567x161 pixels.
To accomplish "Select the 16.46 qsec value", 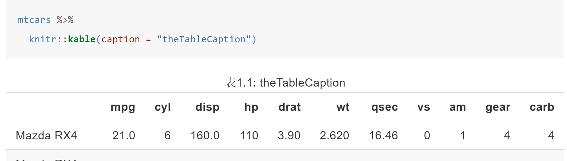I will [x=383, y=135].
